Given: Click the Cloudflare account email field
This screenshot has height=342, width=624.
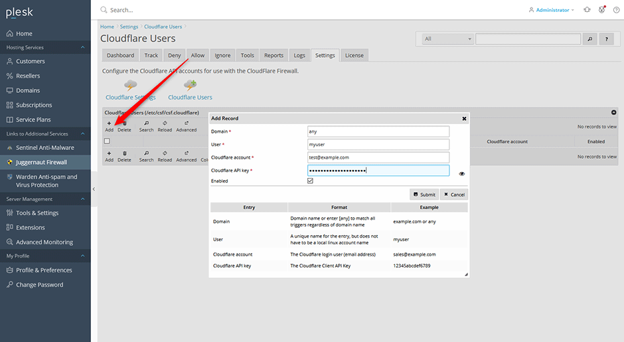Looking at the screenshot, I should click(378, 157).
